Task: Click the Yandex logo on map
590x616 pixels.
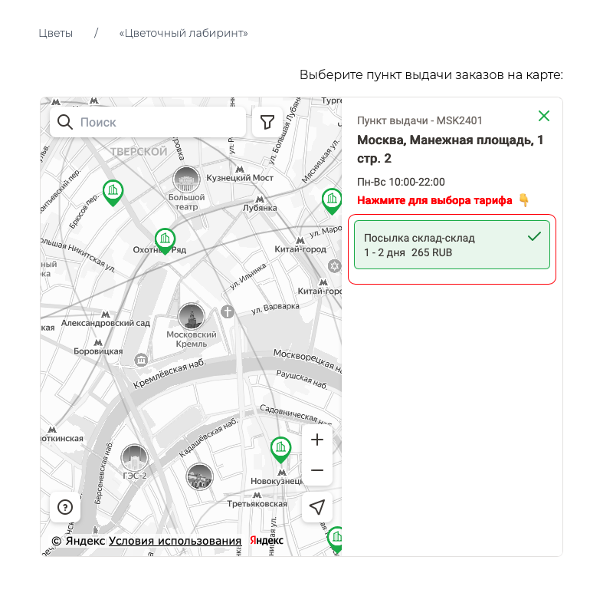Action: click(x=267, y=541)
